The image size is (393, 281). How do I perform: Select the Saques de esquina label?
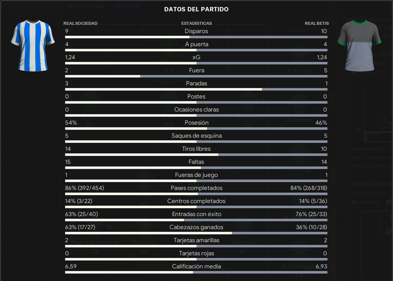pyautogui.click(x=196, y=136)
